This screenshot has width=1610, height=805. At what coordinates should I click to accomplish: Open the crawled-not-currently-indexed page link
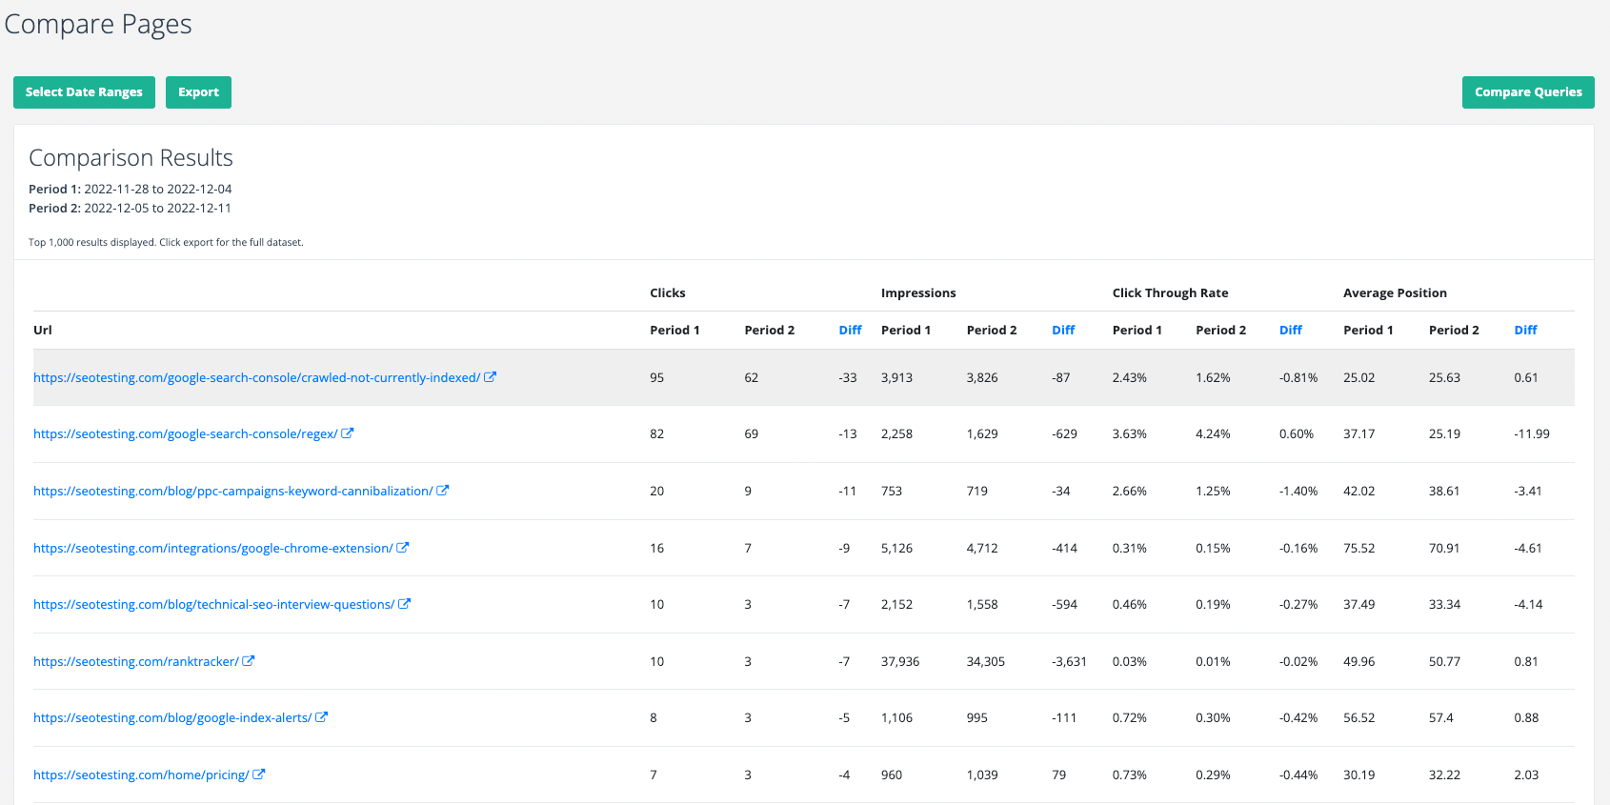coord(256,378)
